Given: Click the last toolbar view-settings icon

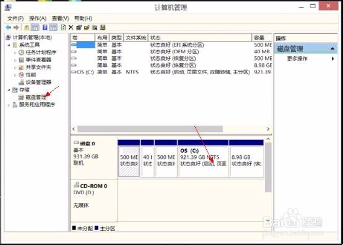Looking at the screenshot, I should 103,28.
